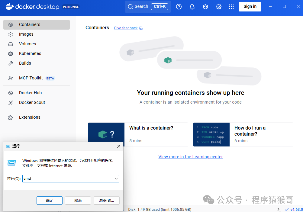This screenshot has width=303, height=212.
Task: Click the Docker Desktop whale logo
Action: (10, 6)
